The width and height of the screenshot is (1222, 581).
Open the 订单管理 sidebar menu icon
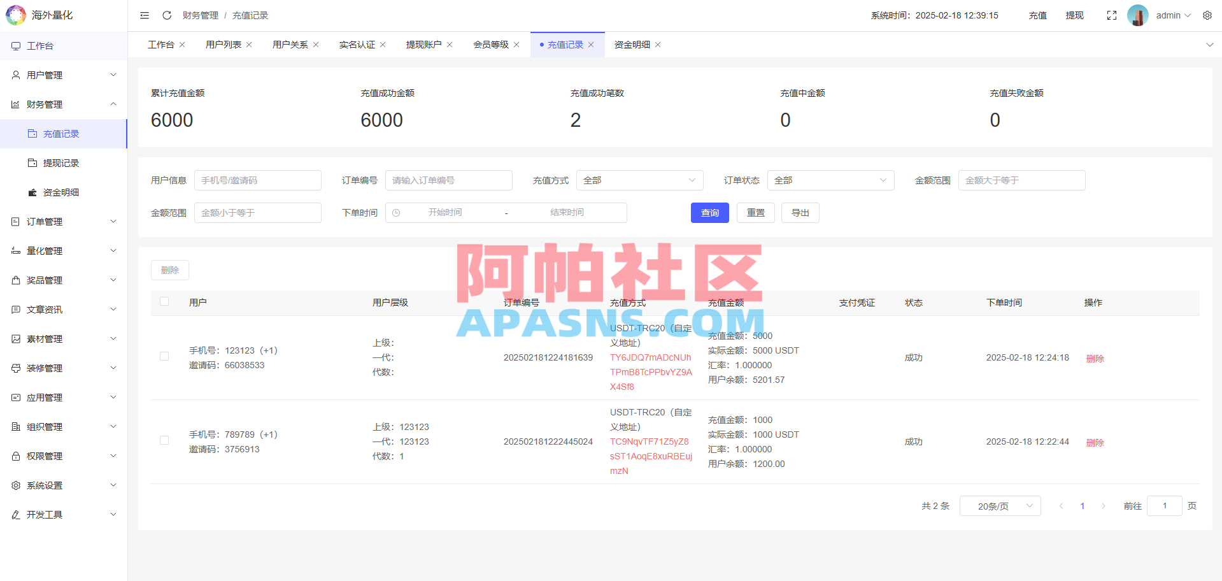click(16, 221)
